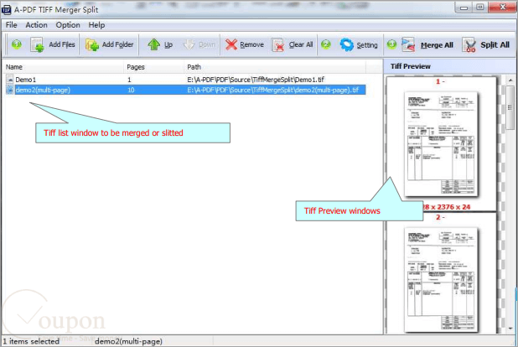Click the Add Files toolbar icon
Viewport: 518px width, 347px height.
click(x=37, y=44)
